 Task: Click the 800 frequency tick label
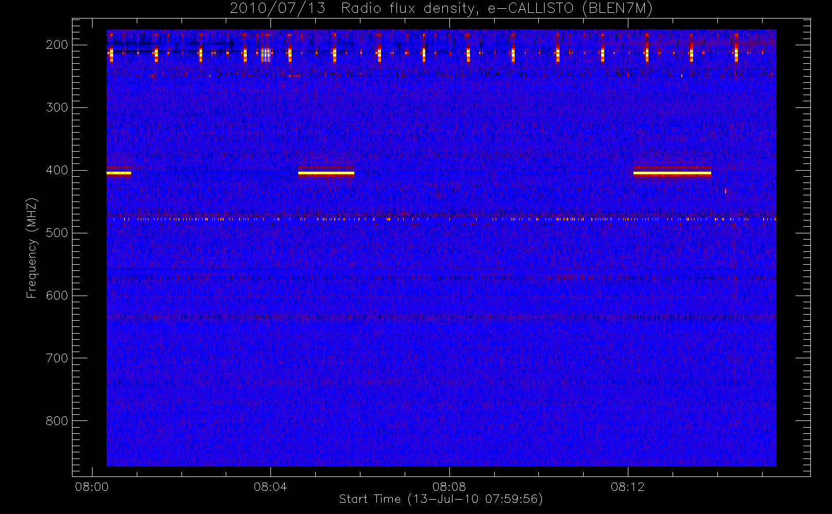(x=57, y=421)
